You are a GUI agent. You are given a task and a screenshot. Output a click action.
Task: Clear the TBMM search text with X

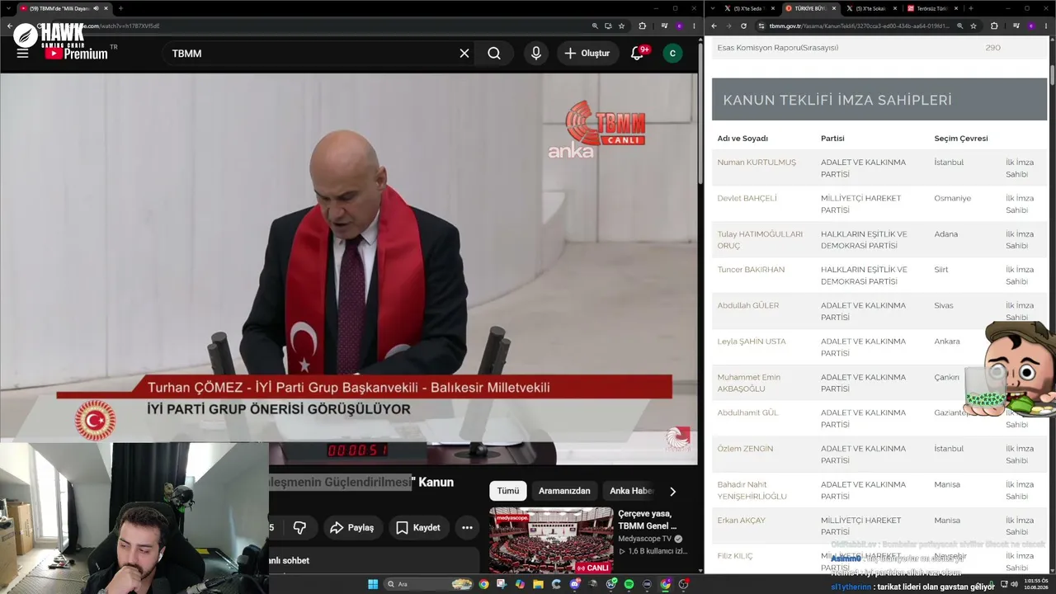click(464, 53)
